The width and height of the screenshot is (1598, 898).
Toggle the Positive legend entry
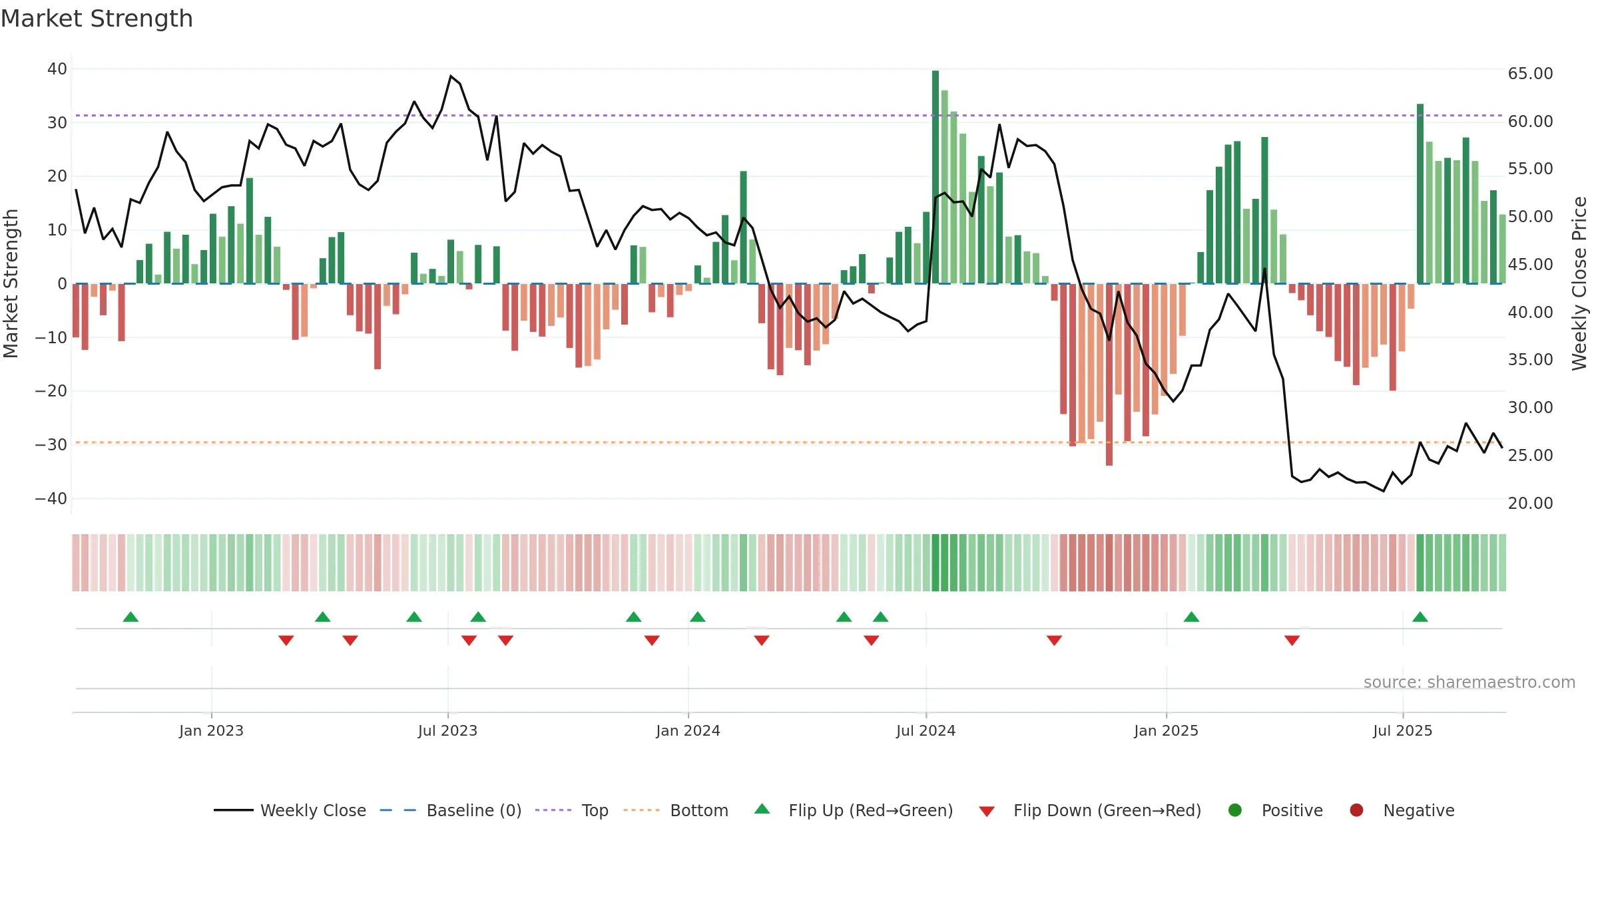(x=1275, y=810)
